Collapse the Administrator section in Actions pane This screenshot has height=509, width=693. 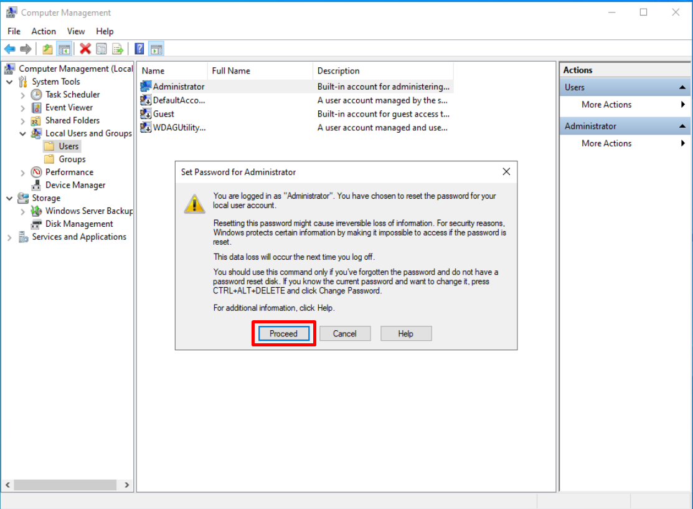point(682,126)
